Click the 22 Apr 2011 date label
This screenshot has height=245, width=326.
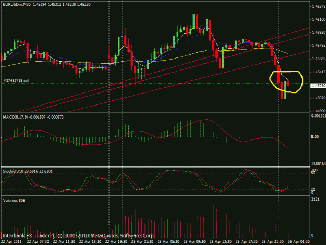coord(11,242)
